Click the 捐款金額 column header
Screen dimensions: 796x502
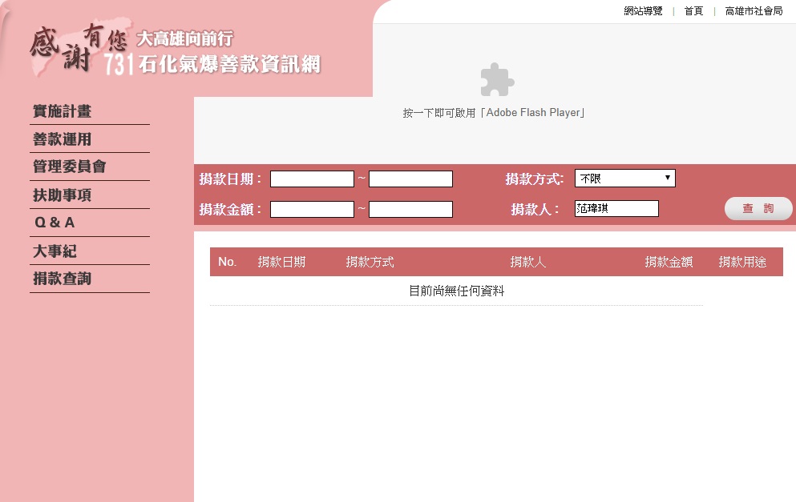click(669, 262)
